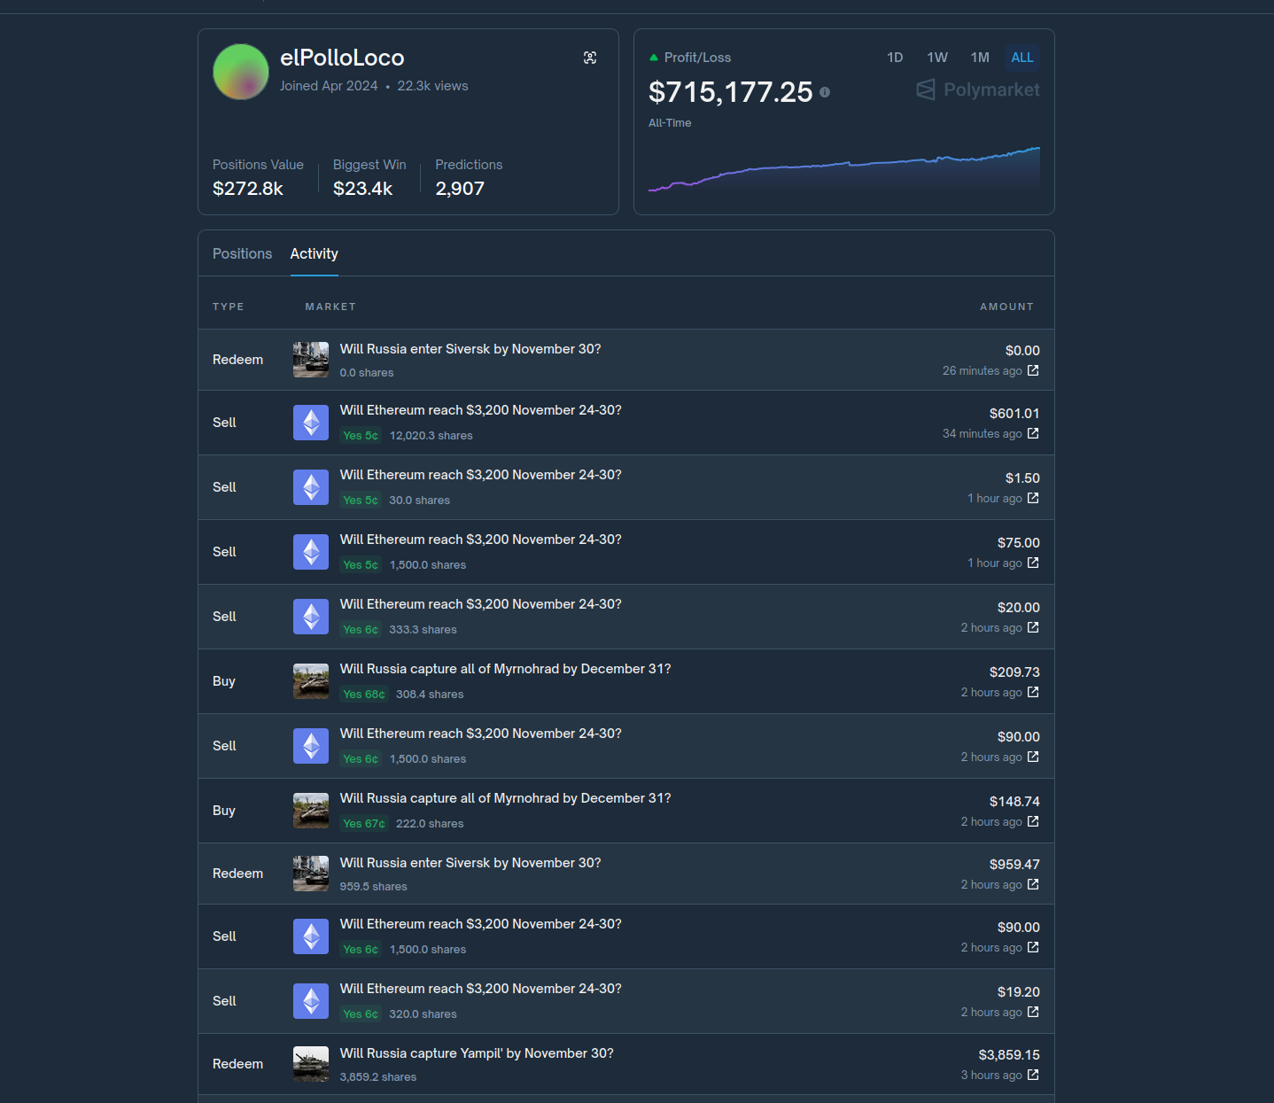Open the Ethereum $3,200 market in the $1.50 row
Screen dimensions: 1274x1103
click(481, 475)
